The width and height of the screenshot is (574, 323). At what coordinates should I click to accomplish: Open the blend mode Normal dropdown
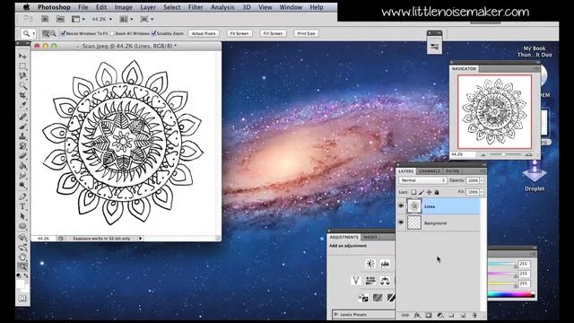click(422, 180)
